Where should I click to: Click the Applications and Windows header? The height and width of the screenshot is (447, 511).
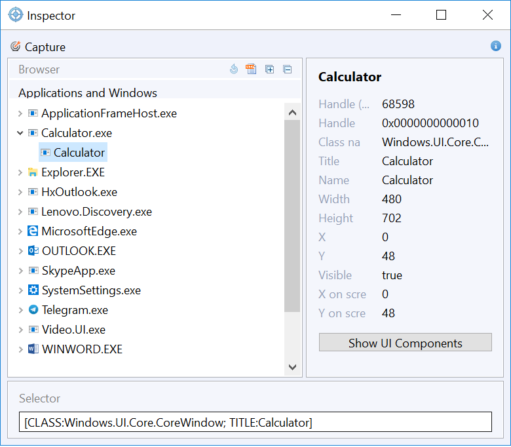point(88,93)
